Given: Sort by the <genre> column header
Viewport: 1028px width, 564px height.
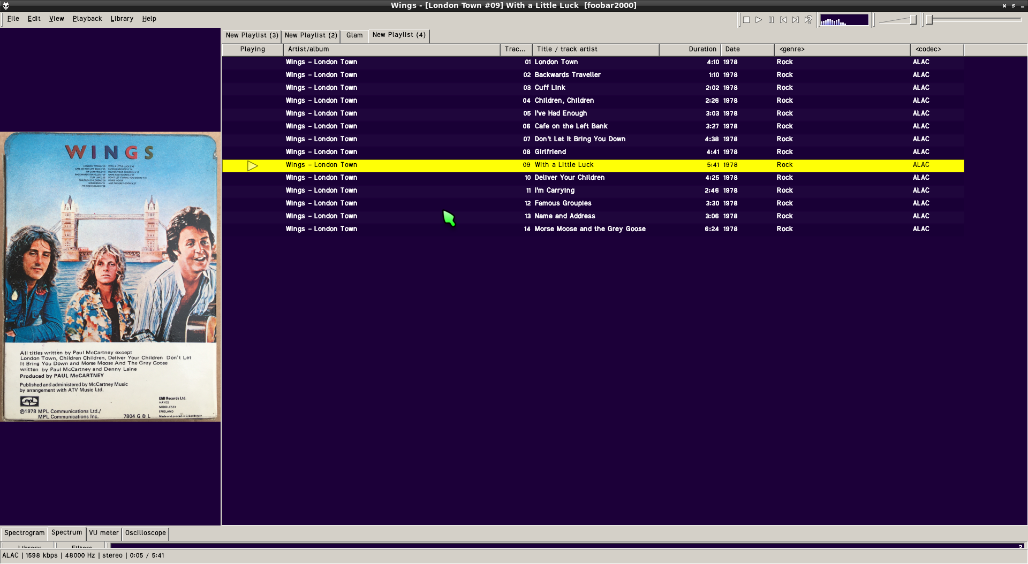Looking at the screenshot, I should 842,49.
